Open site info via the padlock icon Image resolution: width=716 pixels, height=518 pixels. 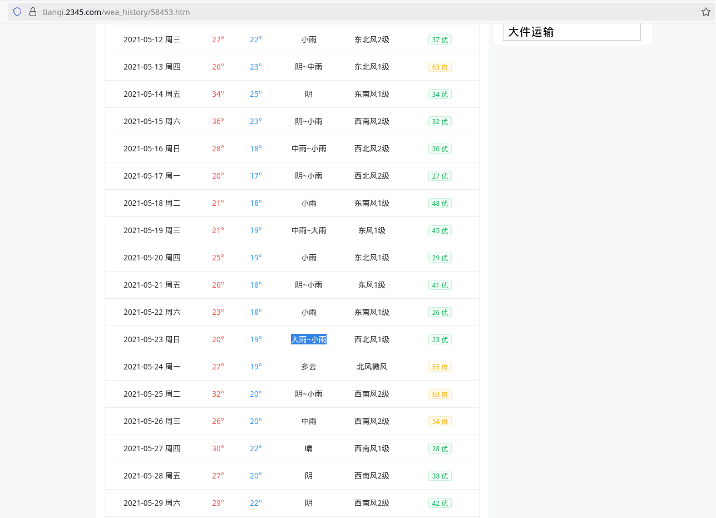33,12
